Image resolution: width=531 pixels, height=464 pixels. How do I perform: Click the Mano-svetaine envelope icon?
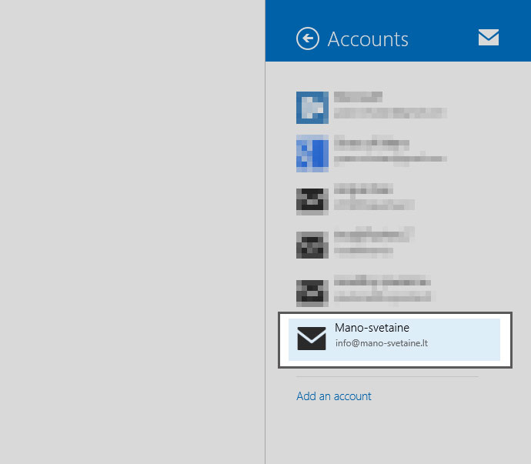pos(312,338)
